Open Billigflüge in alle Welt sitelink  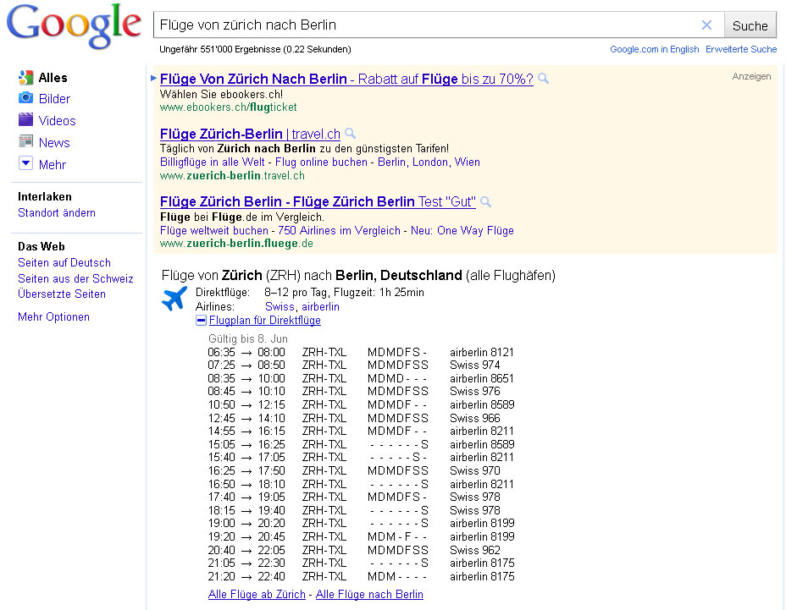(212, 162)
